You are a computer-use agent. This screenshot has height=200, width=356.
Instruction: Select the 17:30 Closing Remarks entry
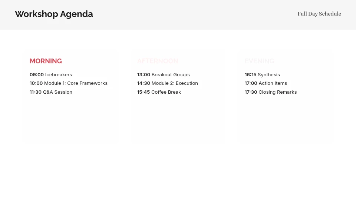point(271,92)
